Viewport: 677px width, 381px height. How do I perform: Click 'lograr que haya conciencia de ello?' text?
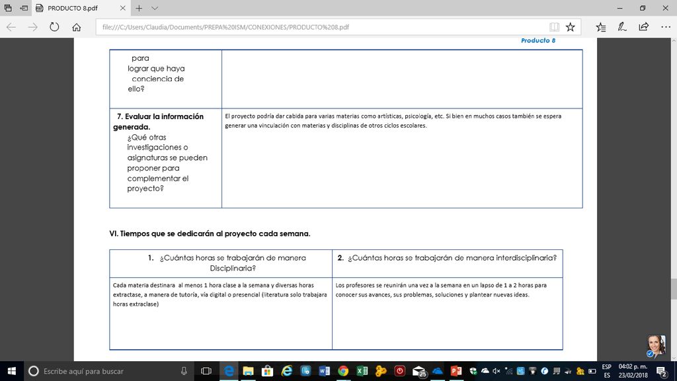[156, 79]
